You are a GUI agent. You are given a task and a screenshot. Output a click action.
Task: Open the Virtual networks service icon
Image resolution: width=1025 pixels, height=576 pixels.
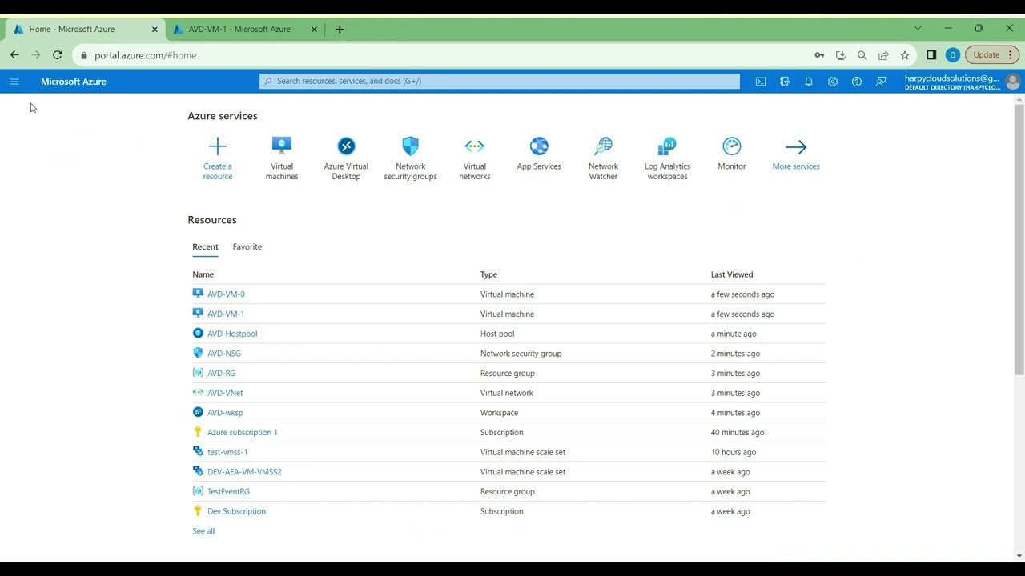[x=475, y=146]
